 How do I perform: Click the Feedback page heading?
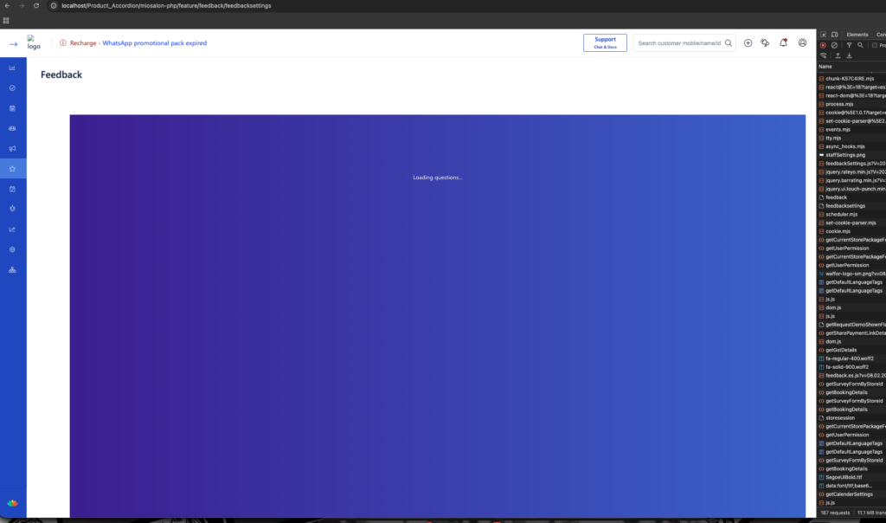coord(61,74)
